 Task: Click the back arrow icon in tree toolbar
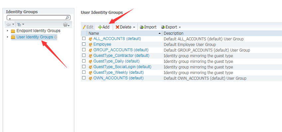[x=8, y=24]
